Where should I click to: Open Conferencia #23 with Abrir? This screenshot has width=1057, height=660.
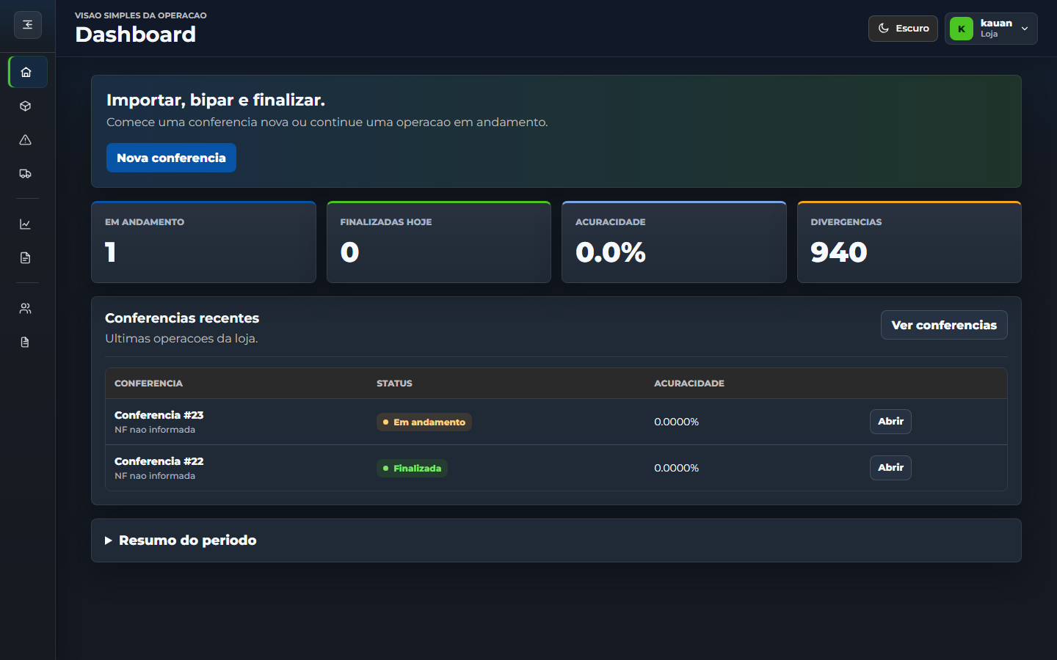(890, 422)
